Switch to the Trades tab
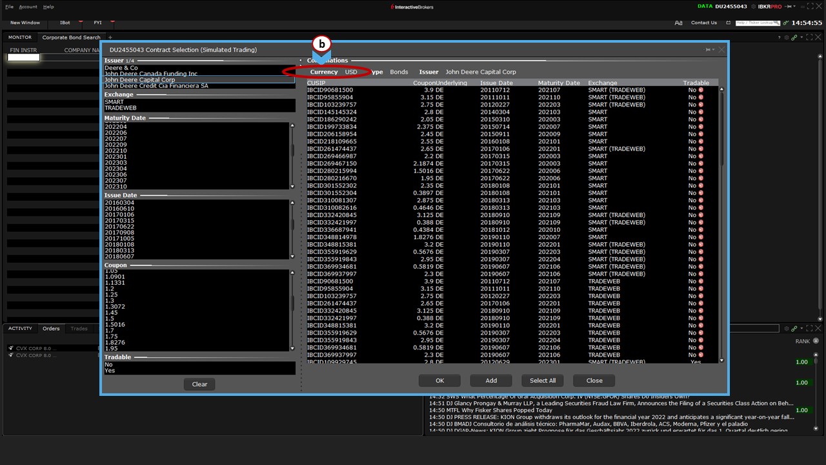Image resolution: width=826 pixels, height=465 pixels. pyautogui.click(x=79, y=329)
